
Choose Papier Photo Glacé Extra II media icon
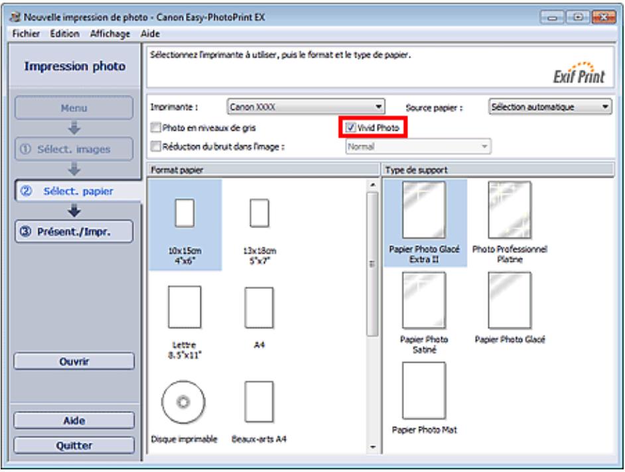(x=424, y=210)
